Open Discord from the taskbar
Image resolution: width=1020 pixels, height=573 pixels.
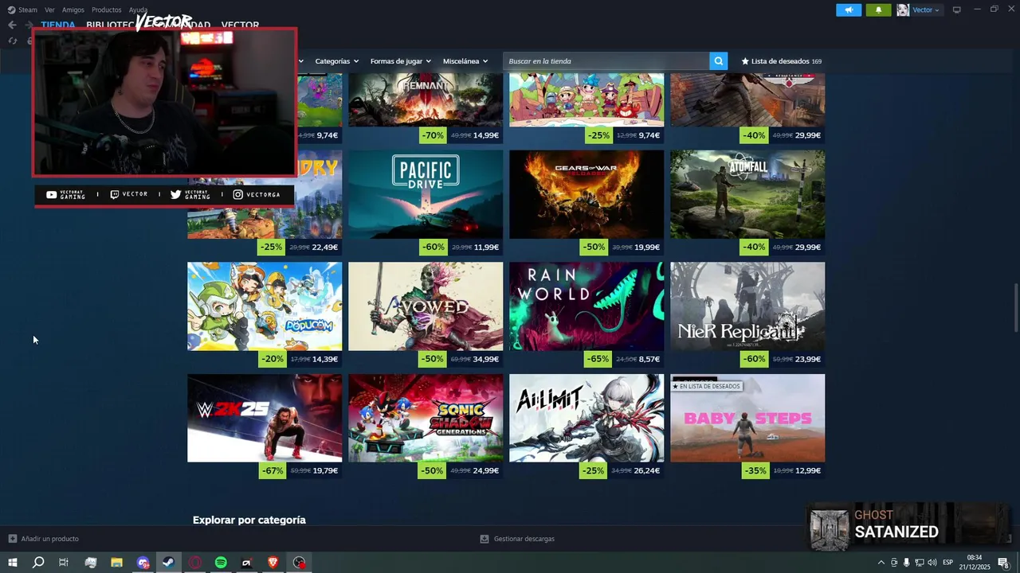point(143,563)
